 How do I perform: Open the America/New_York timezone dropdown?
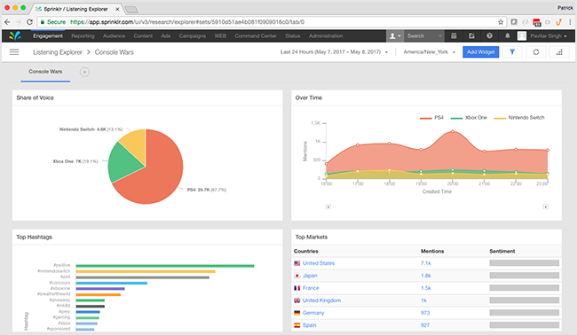pyautogui.click(x=429, y=52)
